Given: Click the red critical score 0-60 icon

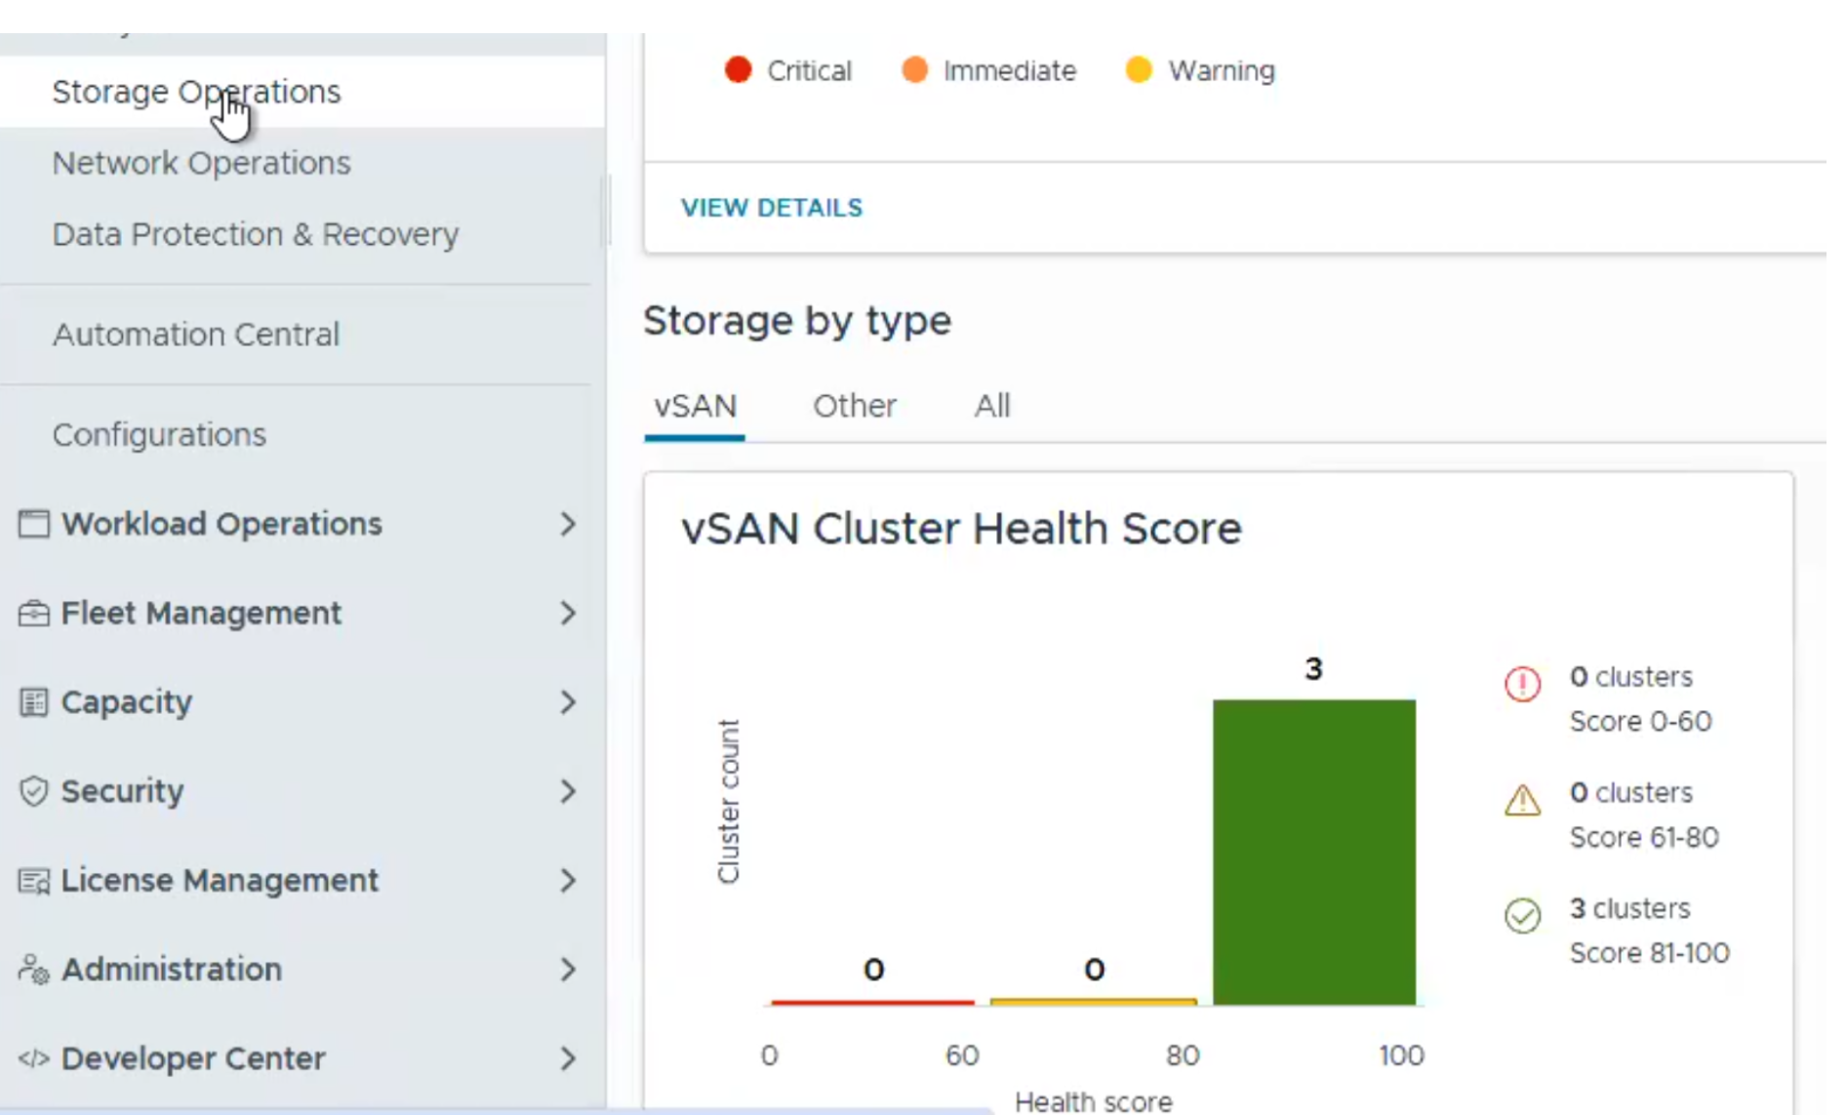Looking at the screenshot, I should coord(1522,684).
